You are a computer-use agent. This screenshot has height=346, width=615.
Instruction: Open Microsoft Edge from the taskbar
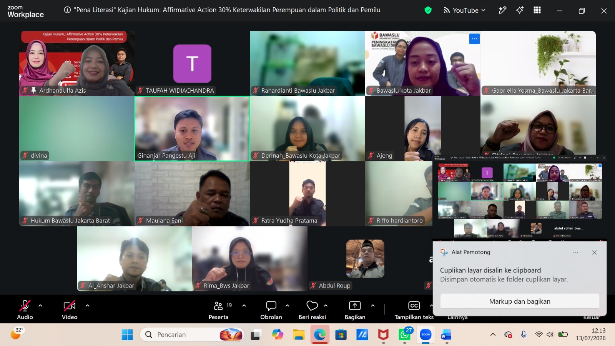[x=320, y=335]
